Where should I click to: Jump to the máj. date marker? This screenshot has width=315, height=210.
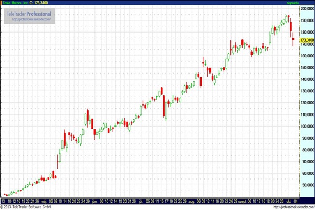(45, 201)
